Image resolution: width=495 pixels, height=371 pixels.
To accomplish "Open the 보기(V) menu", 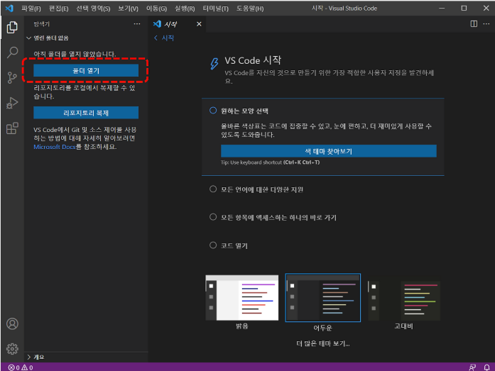I will point(128,9).
